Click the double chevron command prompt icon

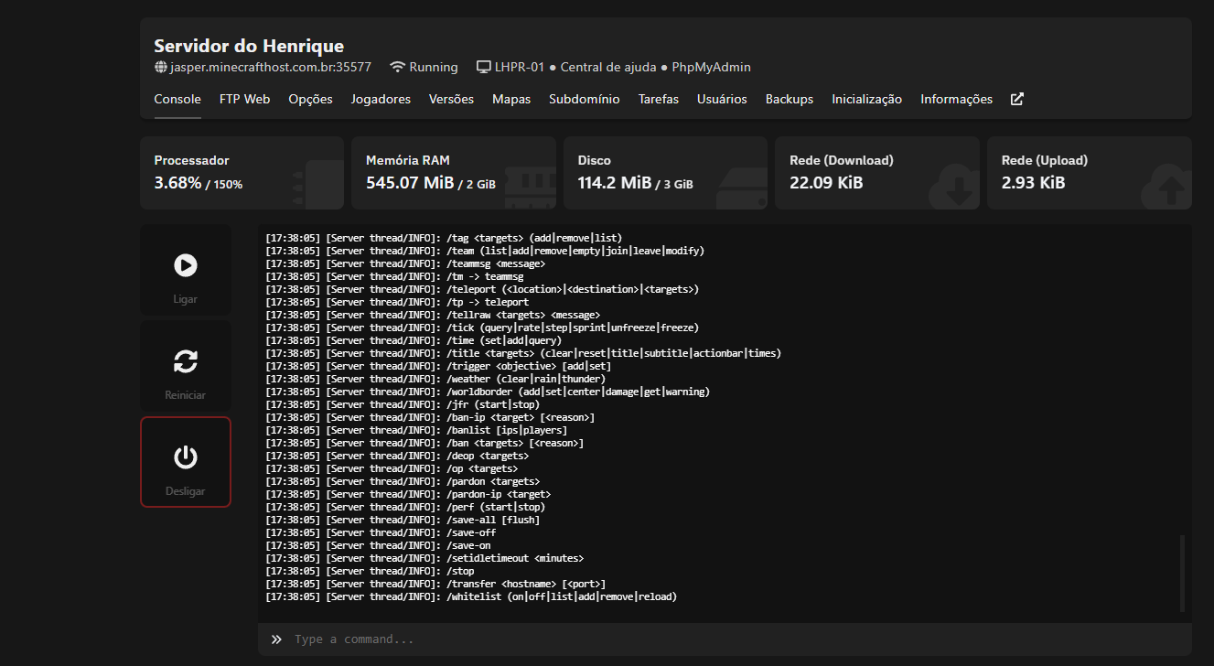[x=276, y=639]
